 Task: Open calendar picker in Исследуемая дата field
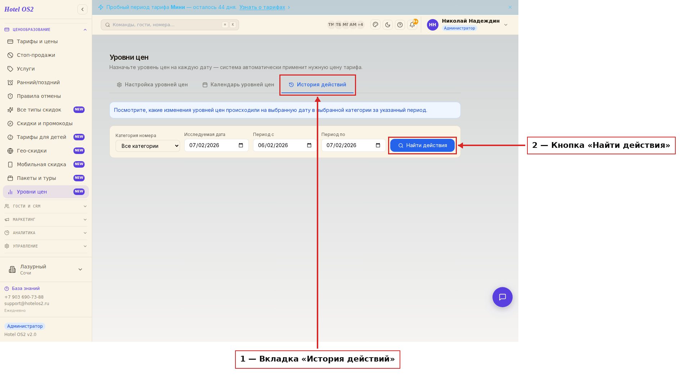point(241,145)
